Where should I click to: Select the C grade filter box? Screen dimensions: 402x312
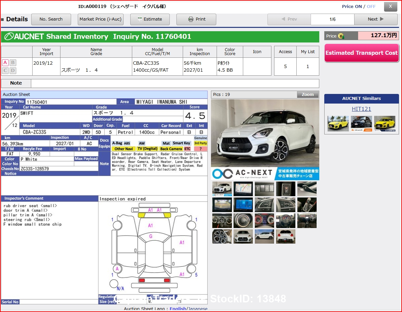5,70
